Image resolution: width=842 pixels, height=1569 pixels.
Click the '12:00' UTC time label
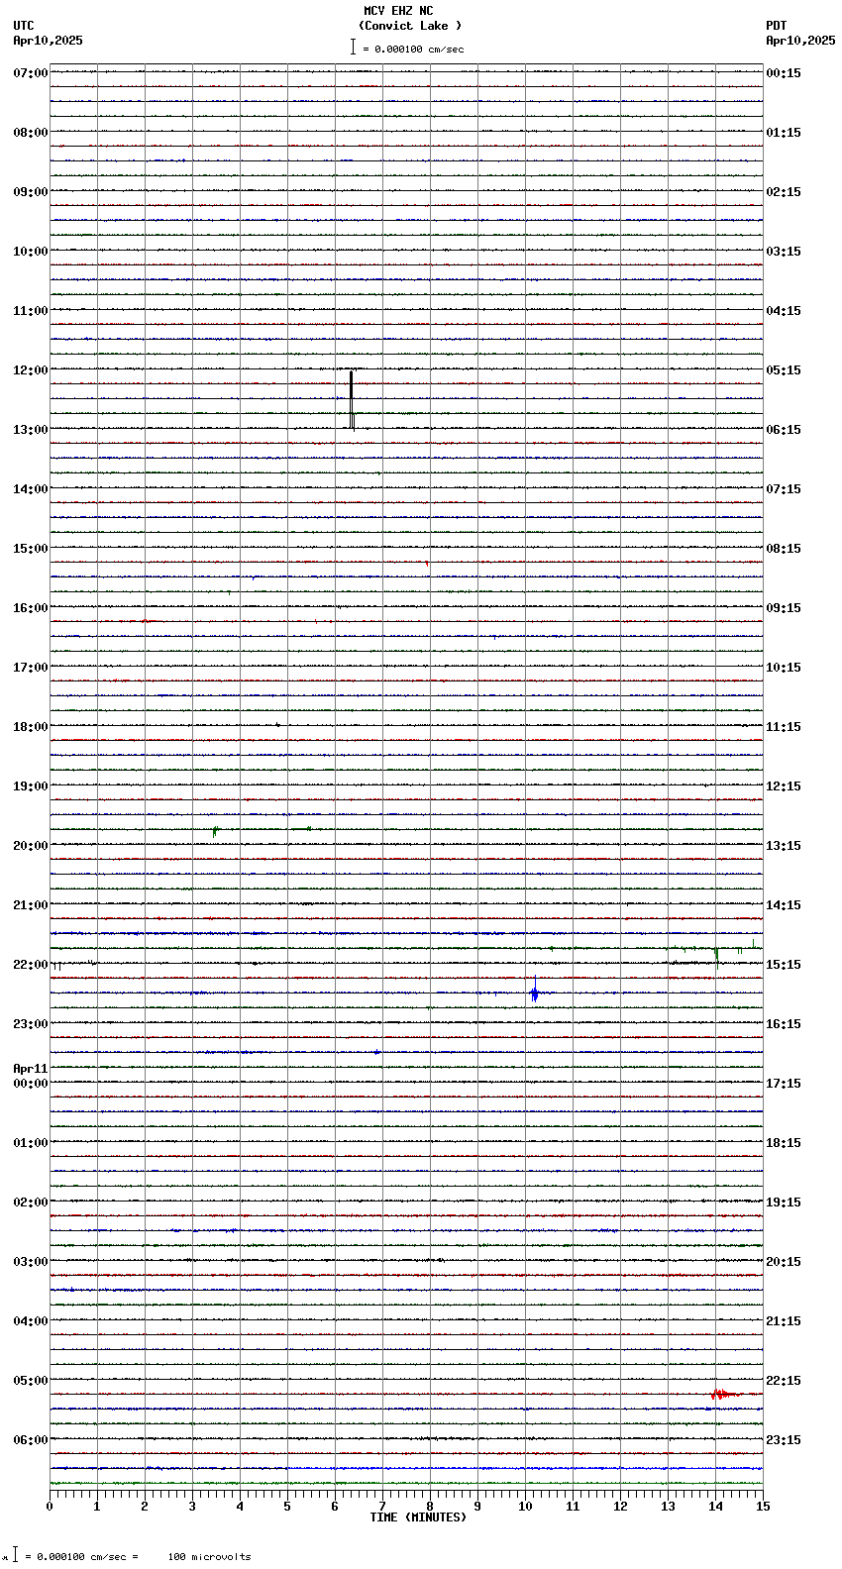coord(31,370)
